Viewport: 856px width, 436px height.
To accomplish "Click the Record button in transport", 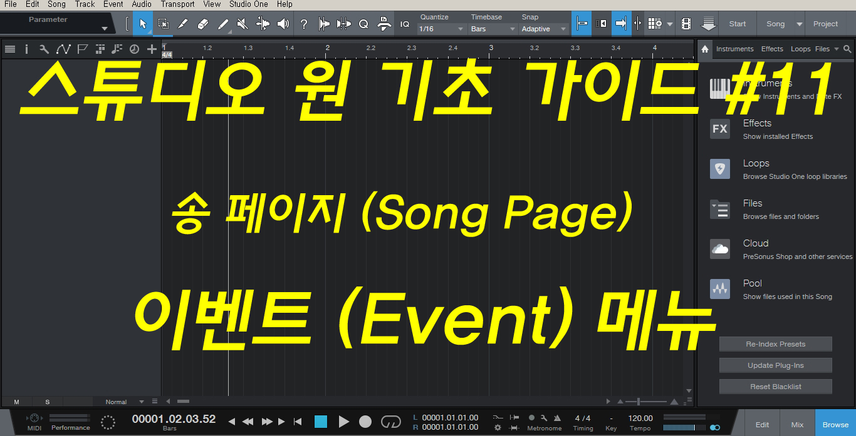I will coord(365,422).
